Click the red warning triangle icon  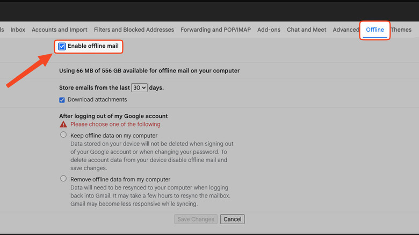(x=63, y=124)
